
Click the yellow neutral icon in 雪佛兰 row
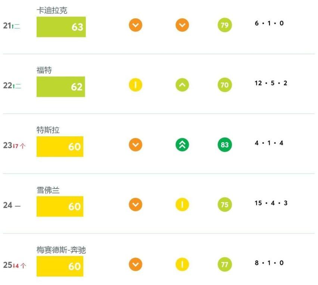(x=182, y=204)
